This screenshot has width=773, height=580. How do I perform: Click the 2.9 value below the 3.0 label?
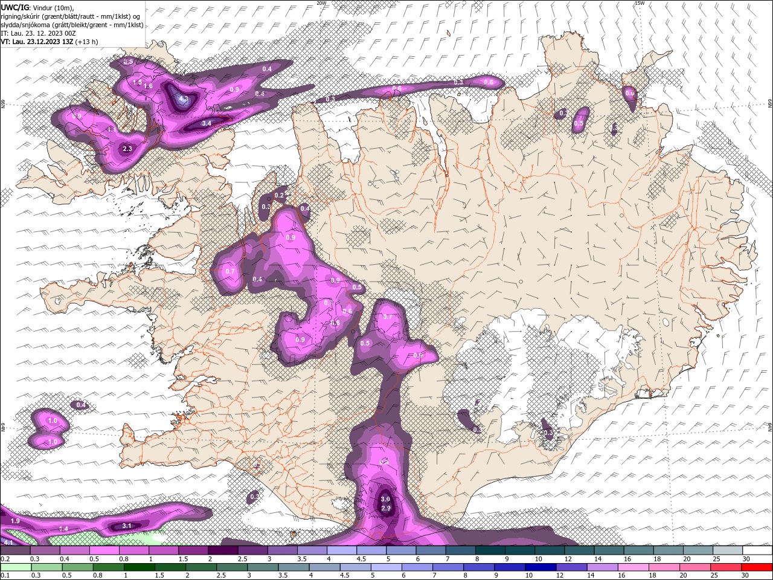pyautogui.click(x=386, y=508)
